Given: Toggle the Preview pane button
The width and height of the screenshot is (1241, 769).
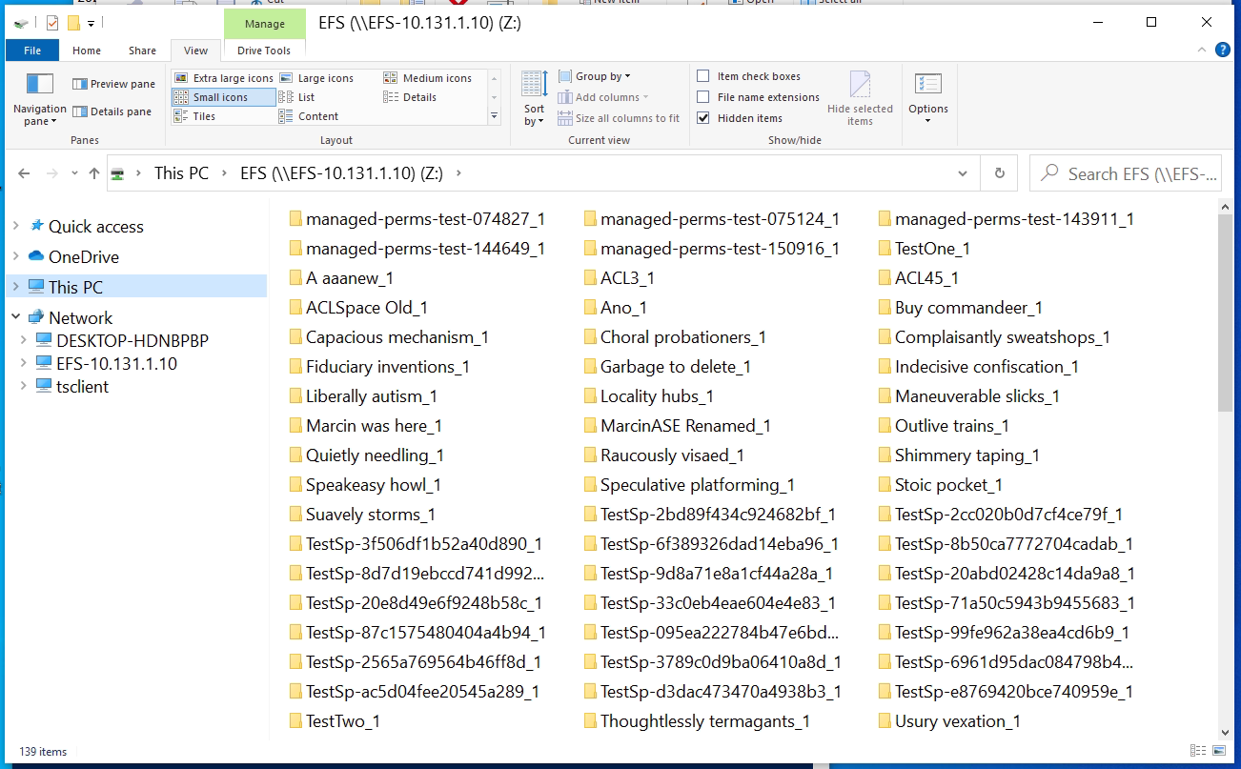Looking at the screenshot, I should pyautogui.click(x=113, y=84).
